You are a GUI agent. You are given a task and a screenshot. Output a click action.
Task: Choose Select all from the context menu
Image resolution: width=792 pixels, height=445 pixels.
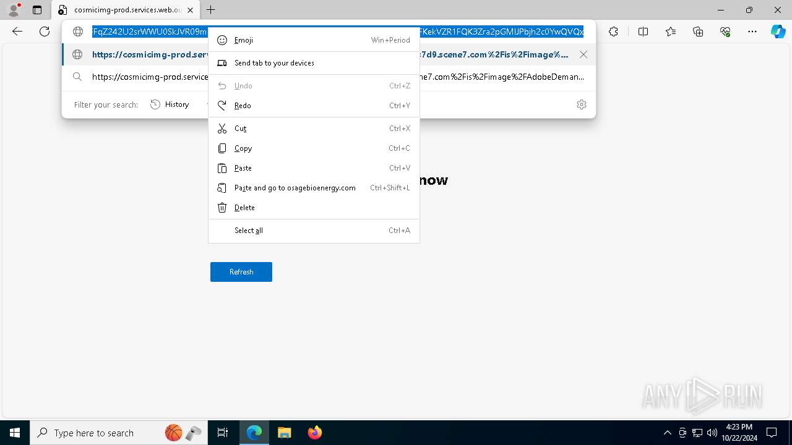pos(314,231)
